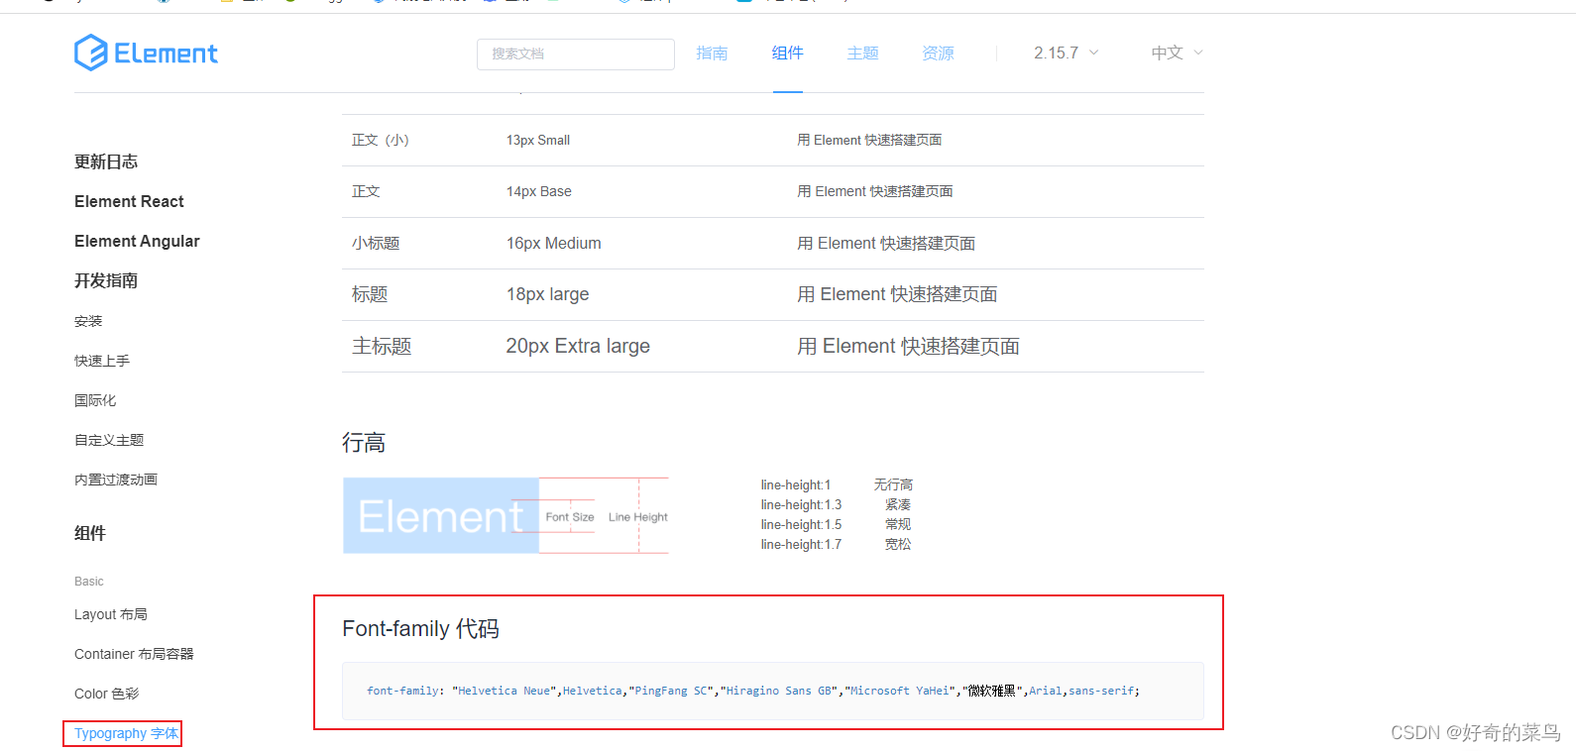Open the 主题 nav tab
The image size is (1576, 751).
[863, 54]
